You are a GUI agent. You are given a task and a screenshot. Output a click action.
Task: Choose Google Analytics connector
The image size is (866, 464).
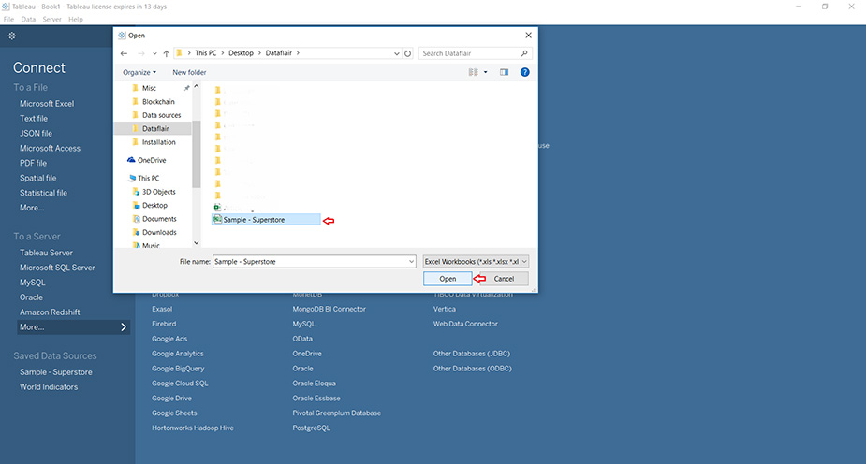click(178, 354)
